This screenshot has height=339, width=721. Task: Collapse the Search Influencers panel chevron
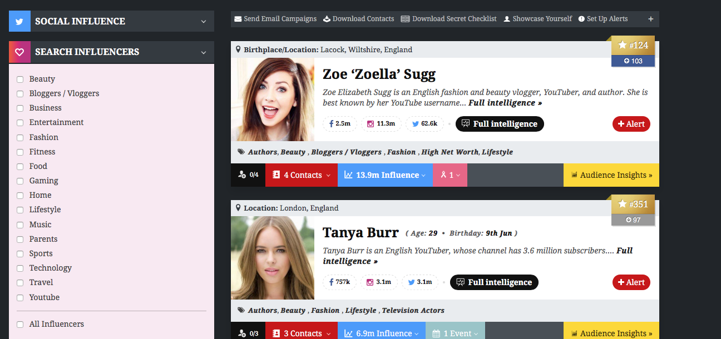(x=204, y=52)
